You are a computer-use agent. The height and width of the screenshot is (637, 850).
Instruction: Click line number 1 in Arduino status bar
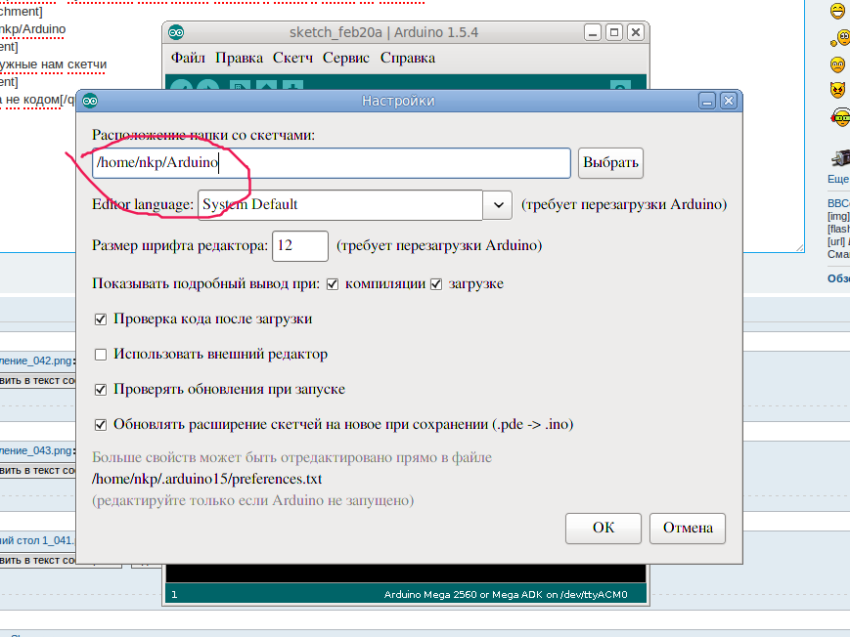pyautogui.click(x=174, y=595)
